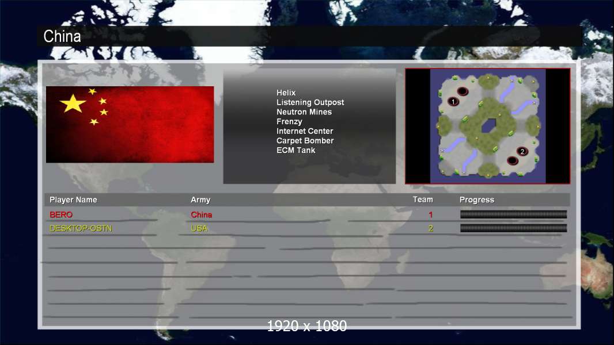Click the Team column header
This screenshot has height=345, width=614.
(x=423, y=200)
